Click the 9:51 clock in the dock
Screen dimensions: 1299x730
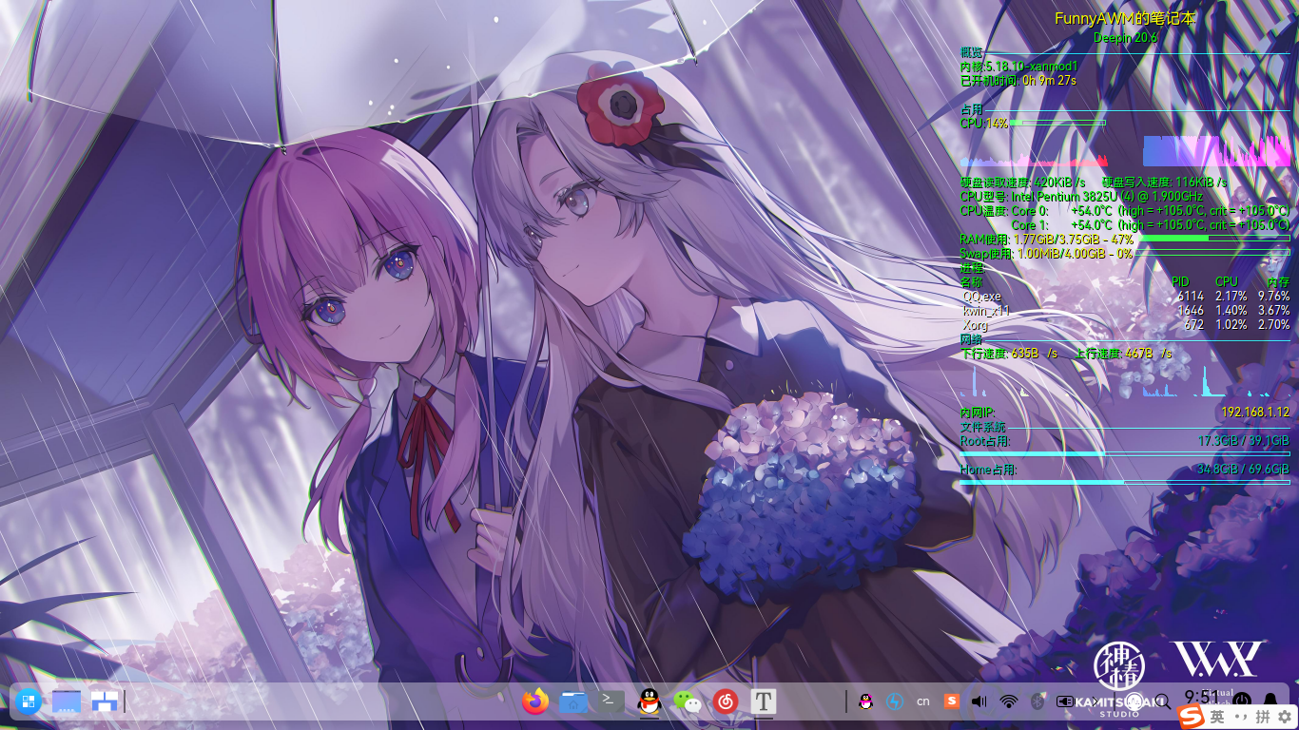[1202, 696]
